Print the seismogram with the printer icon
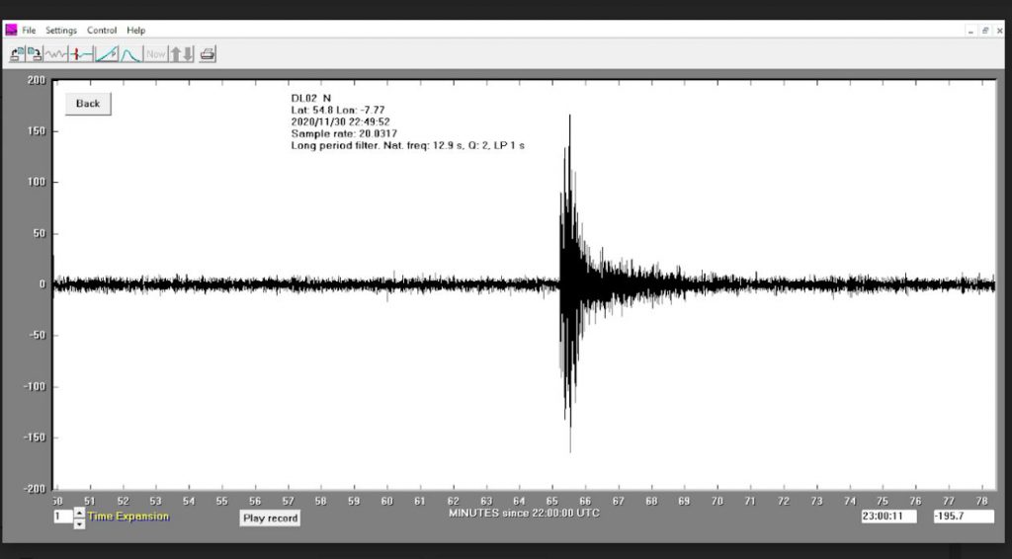Image resolution: width=1012 pixels, height=559 pixels. [208, 54]
